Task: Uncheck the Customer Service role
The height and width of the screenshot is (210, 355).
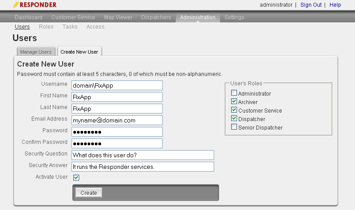Action: tap(234, 110)
